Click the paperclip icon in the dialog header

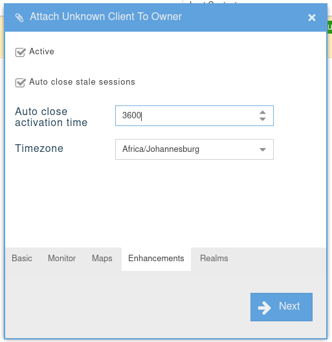(x=19, y=17)
